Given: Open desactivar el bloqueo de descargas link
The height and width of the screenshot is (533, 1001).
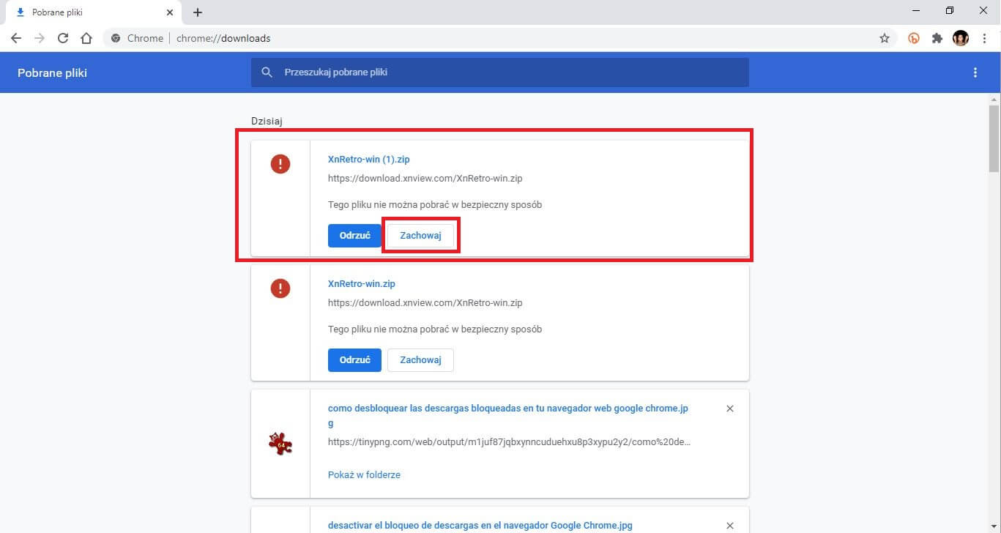Looking at the screenshot, I should pos(480,525).
